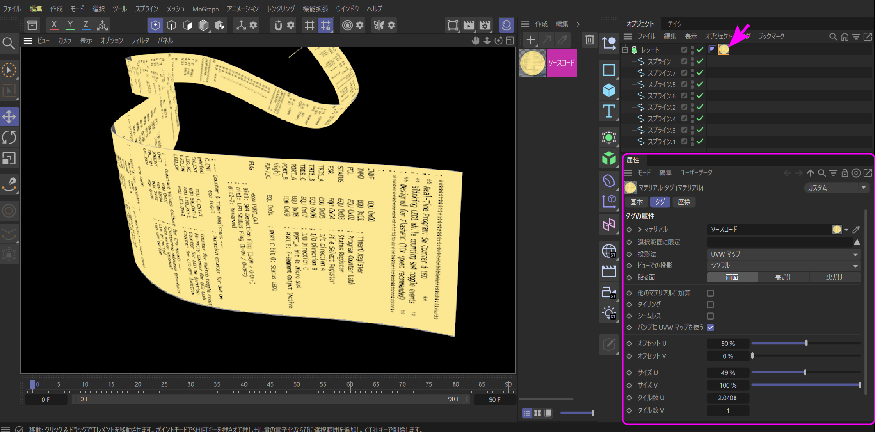
Task: Select the Rotate tool in left toolbar
Action: pyautogui.click(x=9, y=137)
